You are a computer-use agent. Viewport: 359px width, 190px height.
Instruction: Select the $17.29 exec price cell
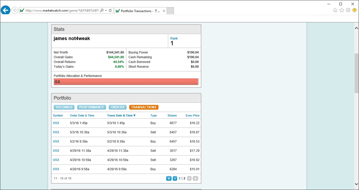point(195,151)
